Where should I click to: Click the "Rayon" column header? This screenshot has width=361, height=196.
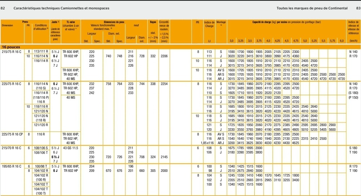point(153,22)
